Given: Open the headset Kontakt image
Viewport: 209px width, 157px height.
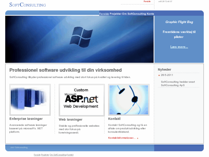Looking at the screenshot, I should (129, 100).
